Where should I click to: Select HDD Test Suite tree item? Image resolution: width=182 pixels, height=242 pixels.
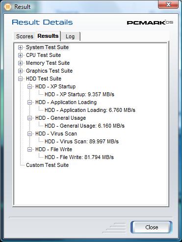click(x=44, y=79)
